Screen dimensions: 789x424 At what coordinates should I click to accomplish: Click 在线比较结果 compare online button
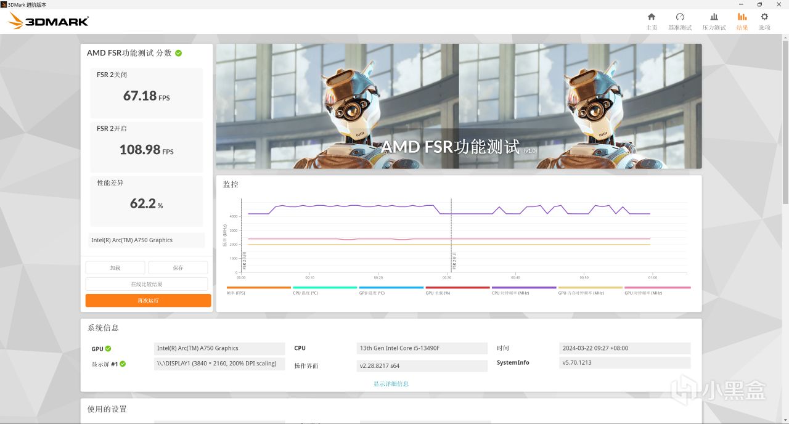coord(147,284)
